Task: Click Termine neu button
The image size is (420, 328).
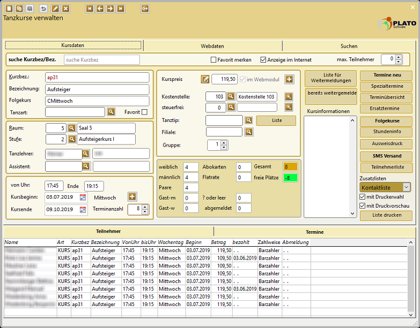Action: pos(386,75)
